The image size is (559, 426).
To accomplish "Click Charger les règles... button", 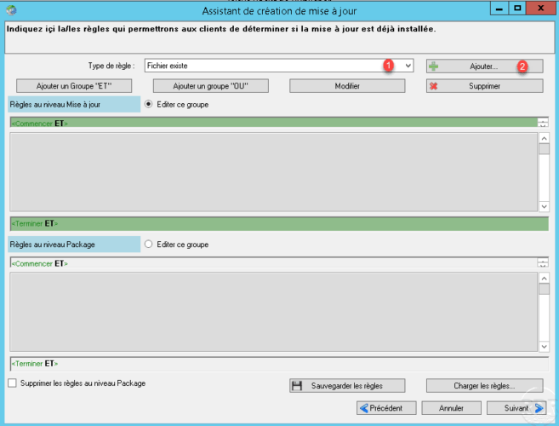I will 484,386.
